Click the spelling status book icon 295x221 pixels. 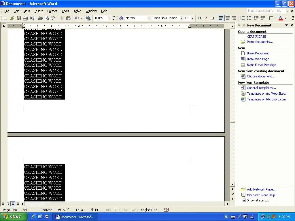[166, 210]
